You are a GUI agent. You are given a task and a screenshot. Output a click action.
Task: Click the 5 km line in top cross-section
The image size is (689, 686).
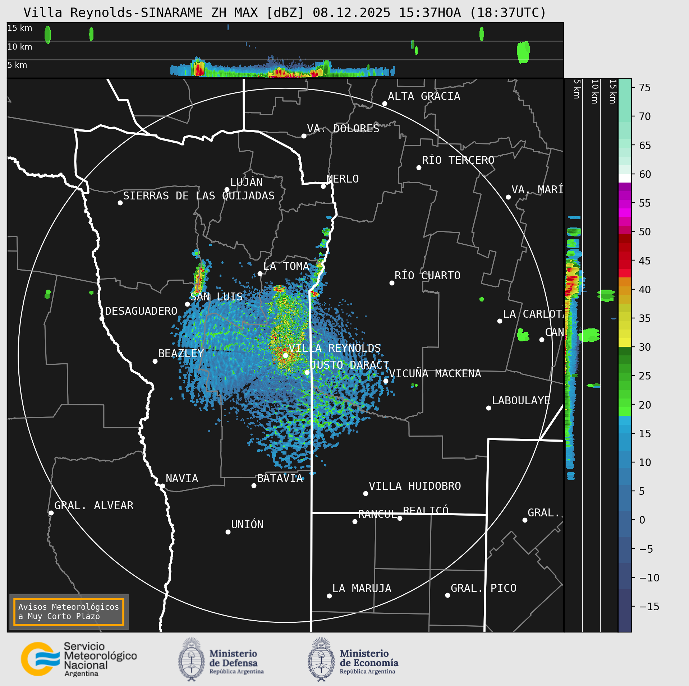pos(285,60)
